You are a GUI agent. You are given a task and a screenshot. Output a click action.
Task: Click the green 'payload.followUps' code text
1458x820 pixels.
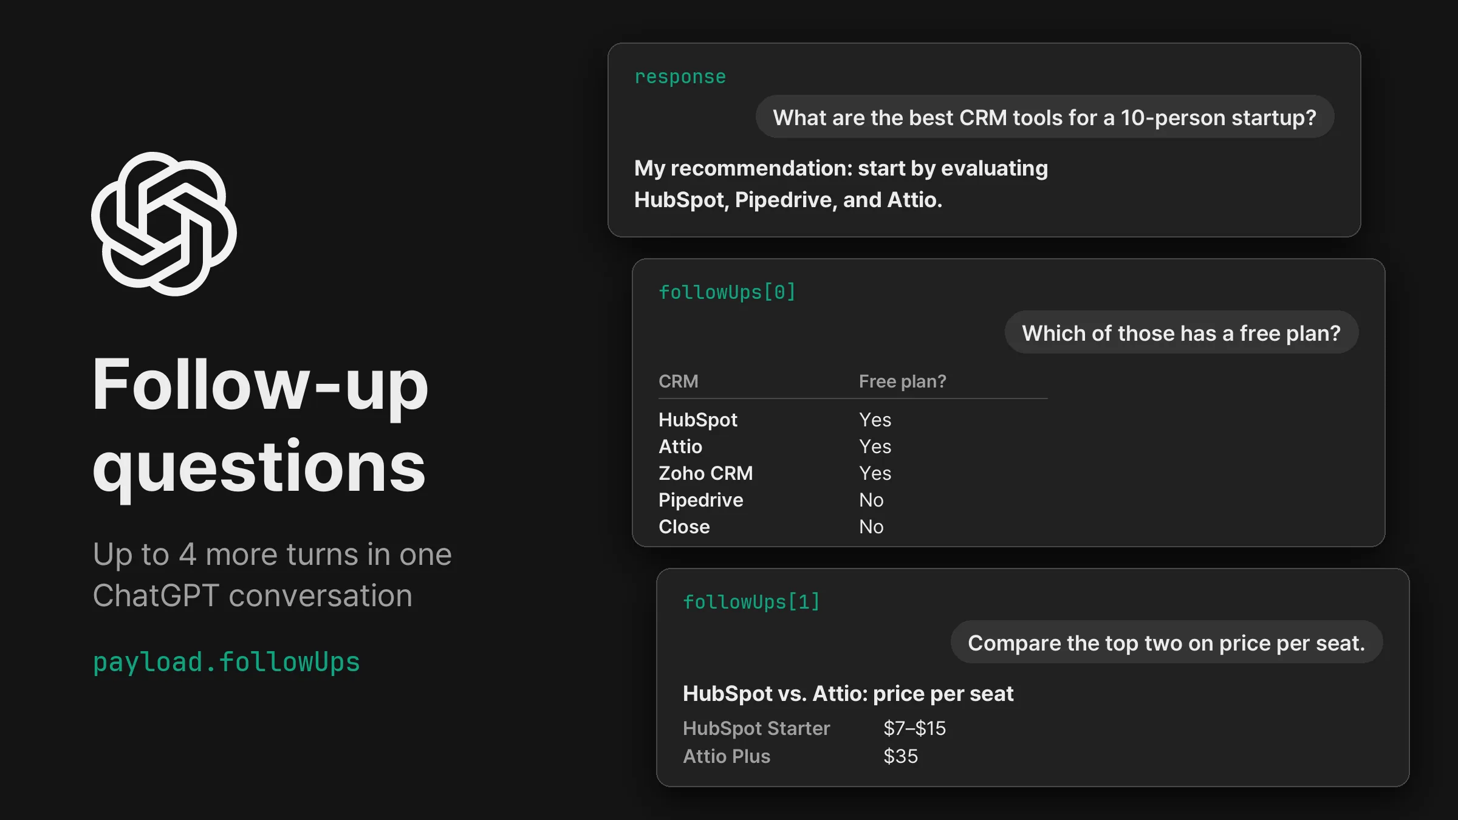tap(226, 663)
